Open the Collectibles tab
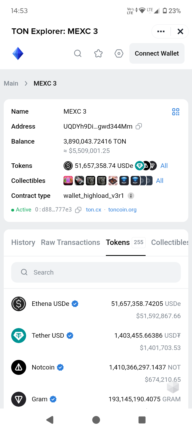The image size is (192, 431). [x=170, y=243]
